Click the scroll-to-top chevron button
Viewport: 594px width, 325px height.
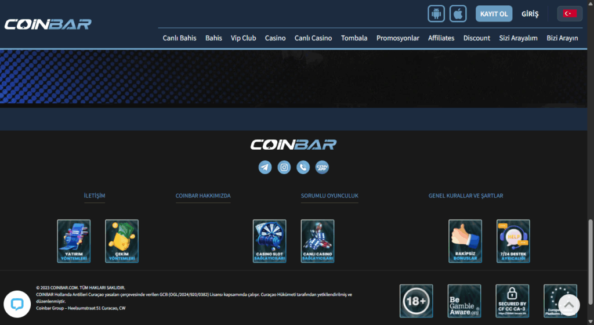click(x=568, y=305)
